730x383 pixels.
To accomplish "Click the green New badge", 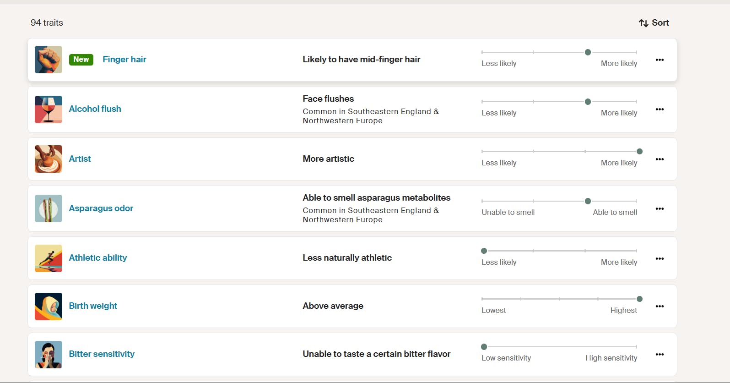I will coord(81,60).
